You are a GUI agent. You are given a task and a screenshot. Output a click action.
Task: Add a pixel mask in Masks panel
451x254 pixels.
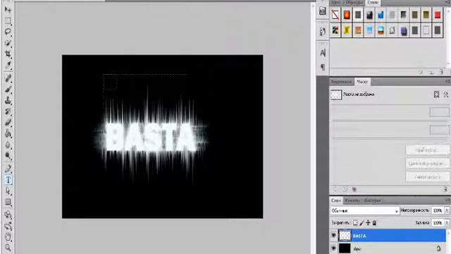[436, 95]
